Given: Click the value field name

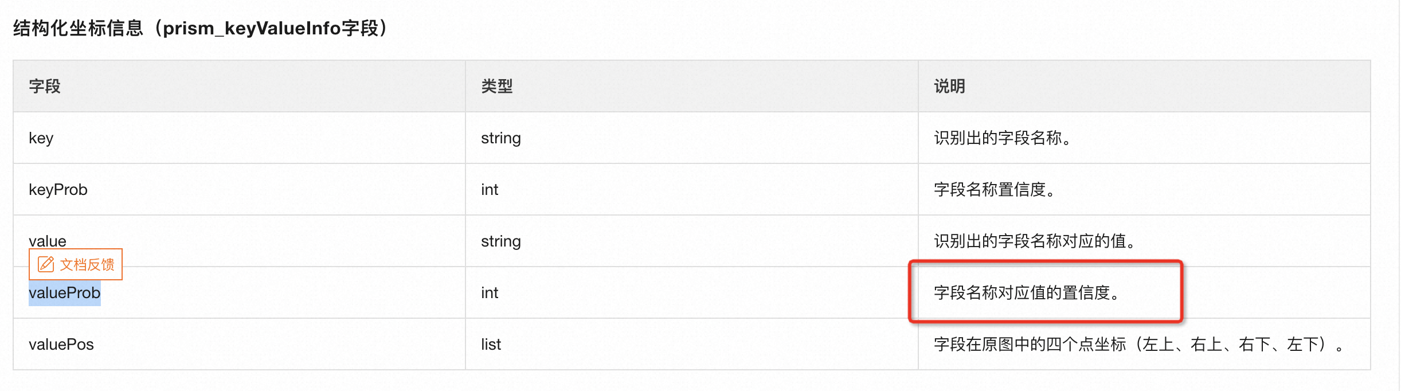Looking at the screenshot, I should pos(48,241).
